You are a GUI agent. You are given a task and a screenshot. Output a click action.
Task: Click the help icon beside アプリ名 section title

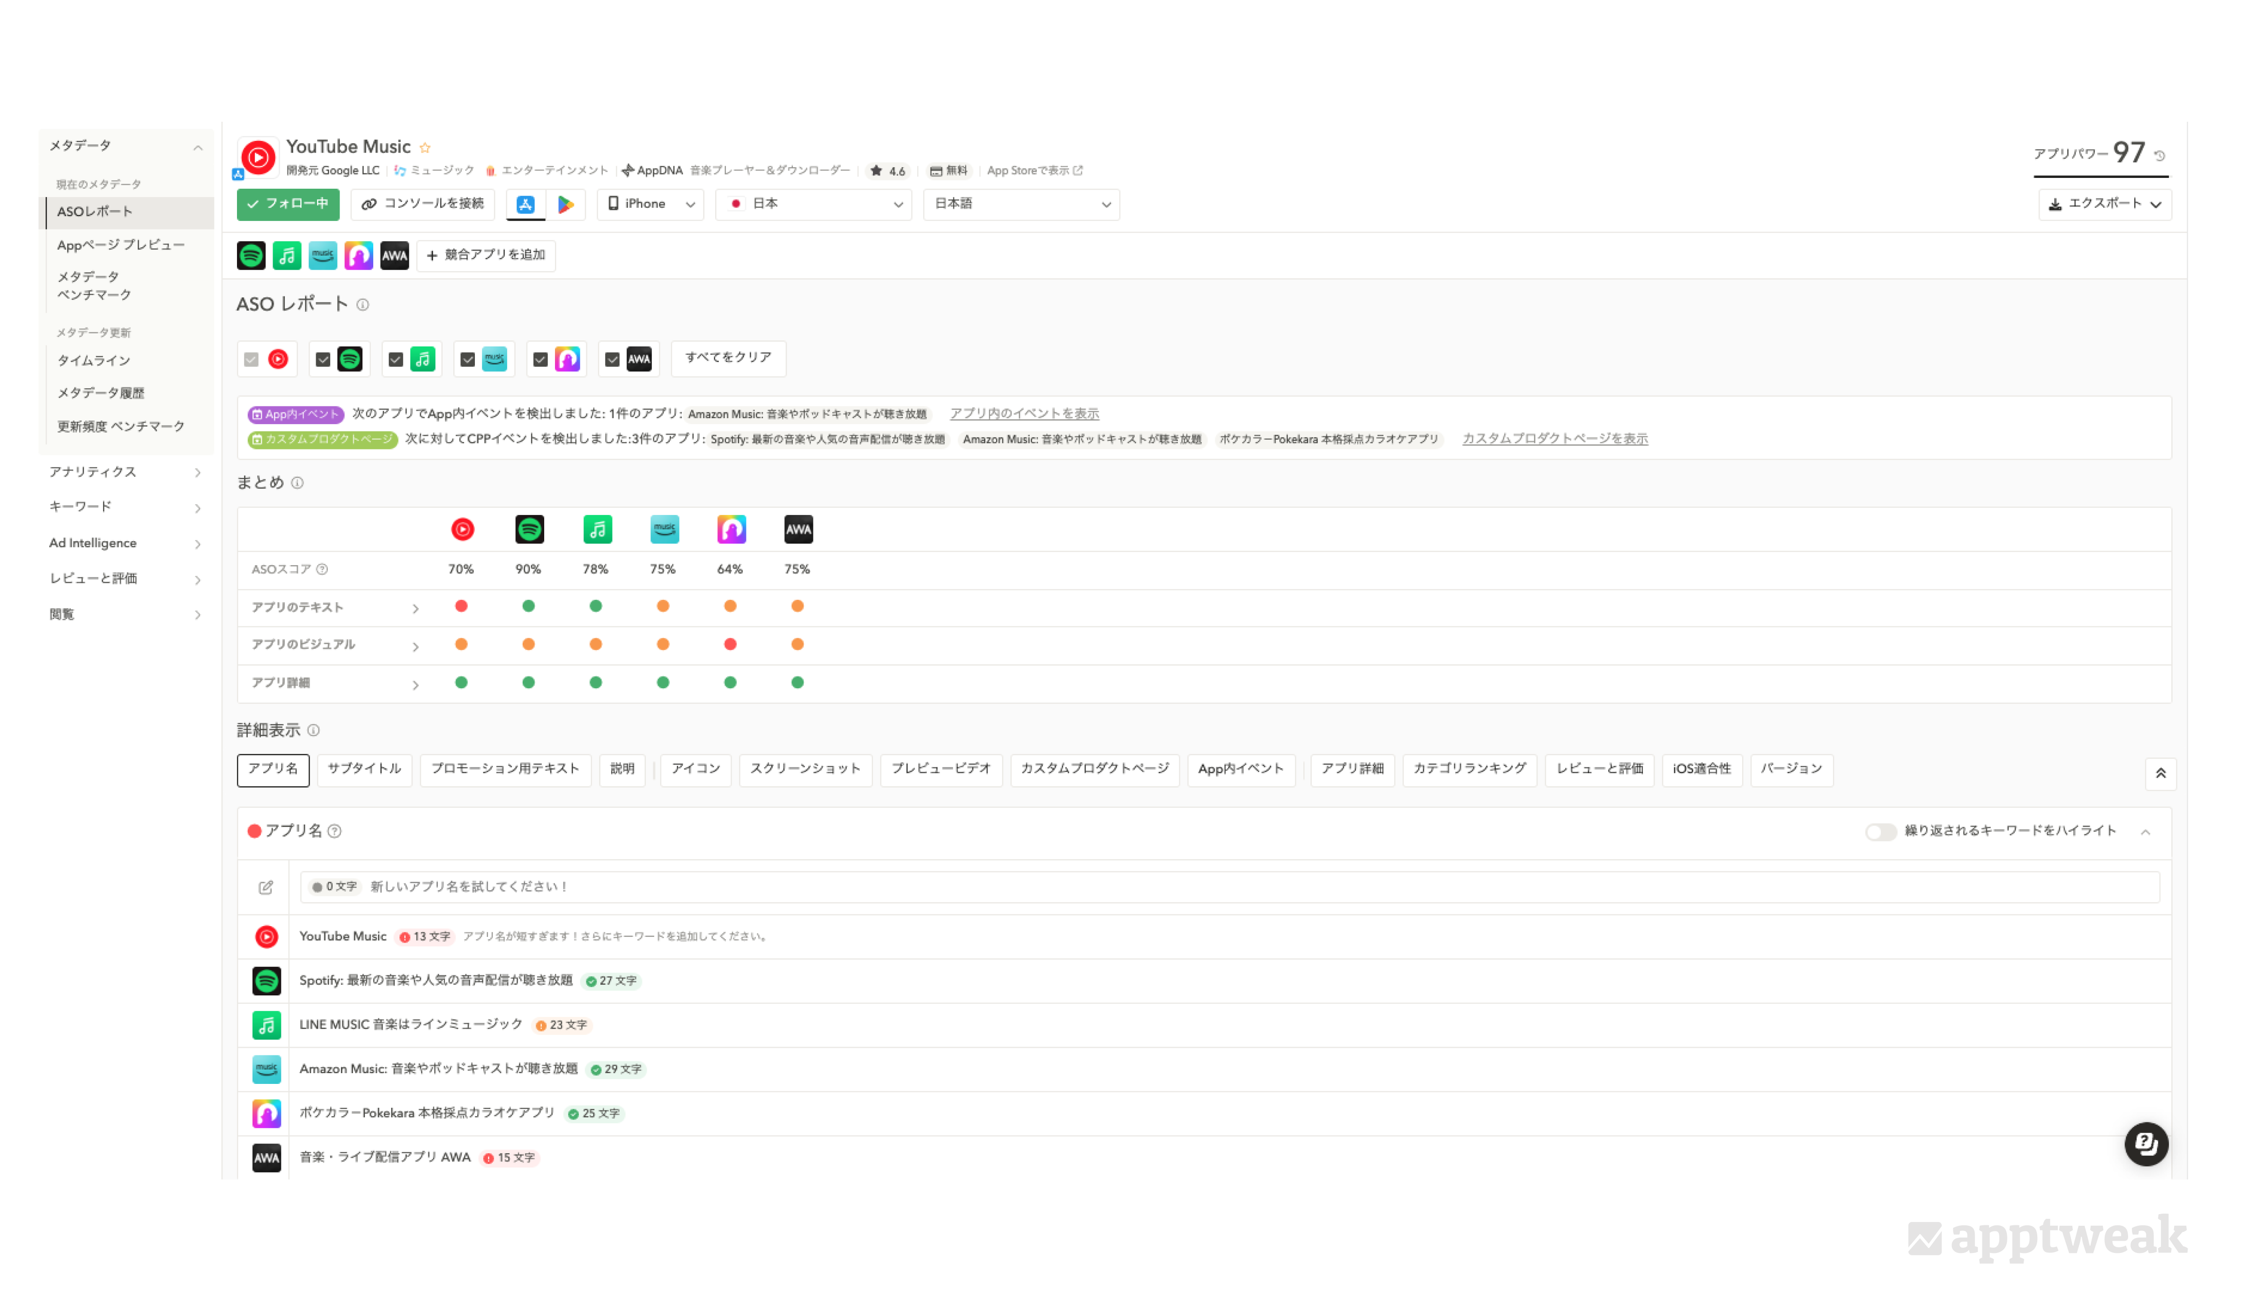(334, 831)
